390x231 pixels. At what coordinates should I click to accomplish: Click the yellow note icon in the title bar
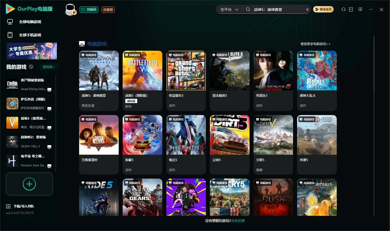351,9
